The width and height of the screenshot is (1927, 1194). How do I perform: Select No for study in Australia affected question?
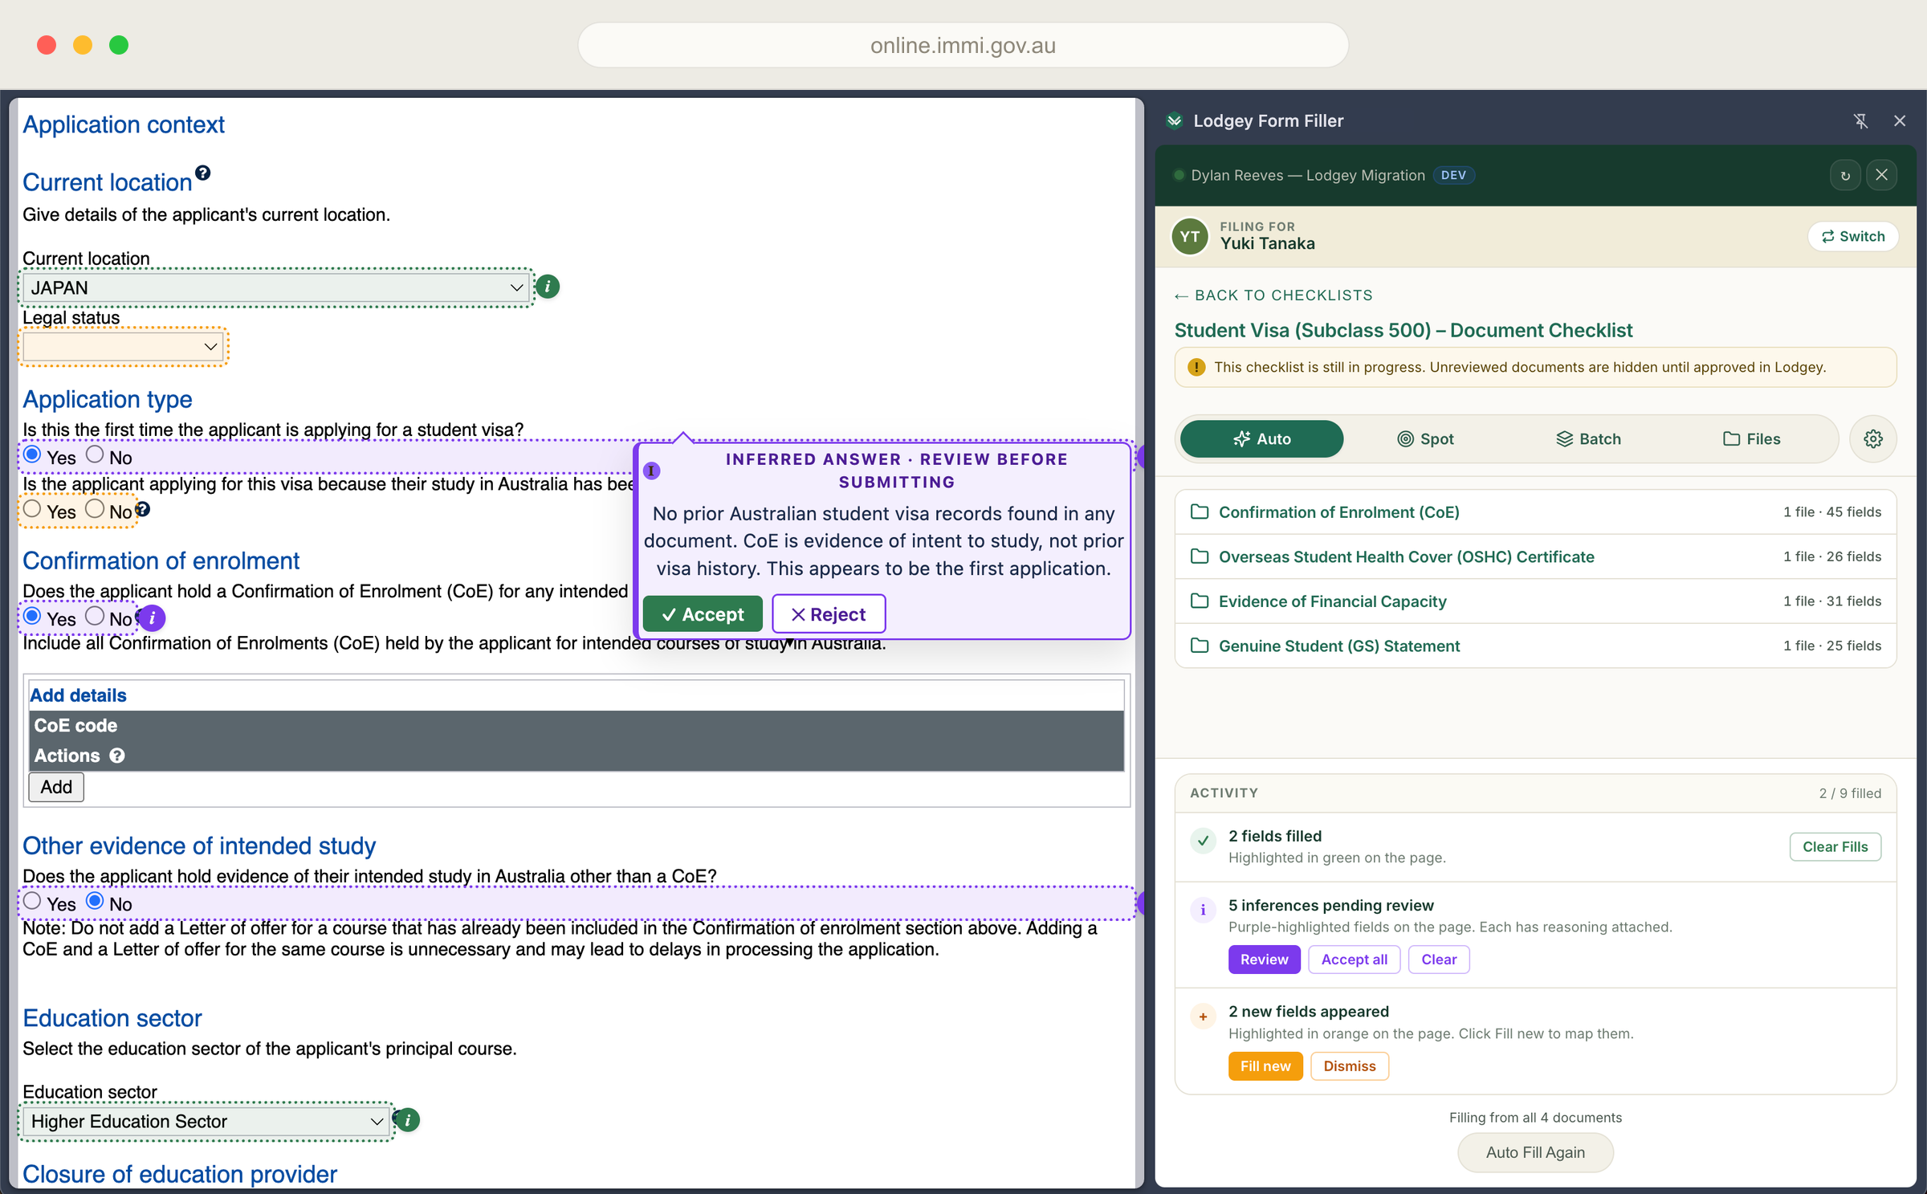[95, 508]
